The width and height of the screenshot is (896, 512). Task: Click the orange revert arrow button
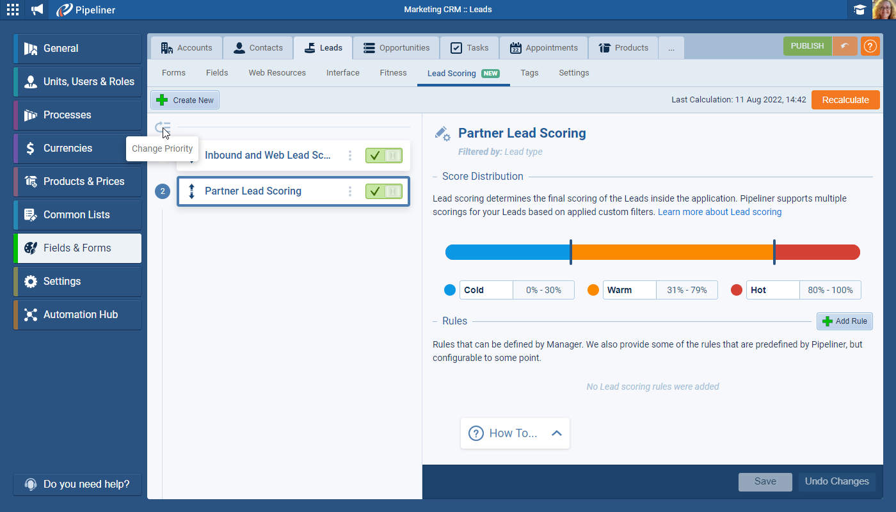click(x=845, y=47)
